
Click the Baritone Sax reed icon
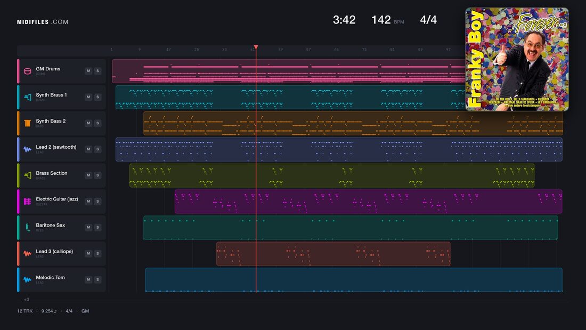point(27,228)
